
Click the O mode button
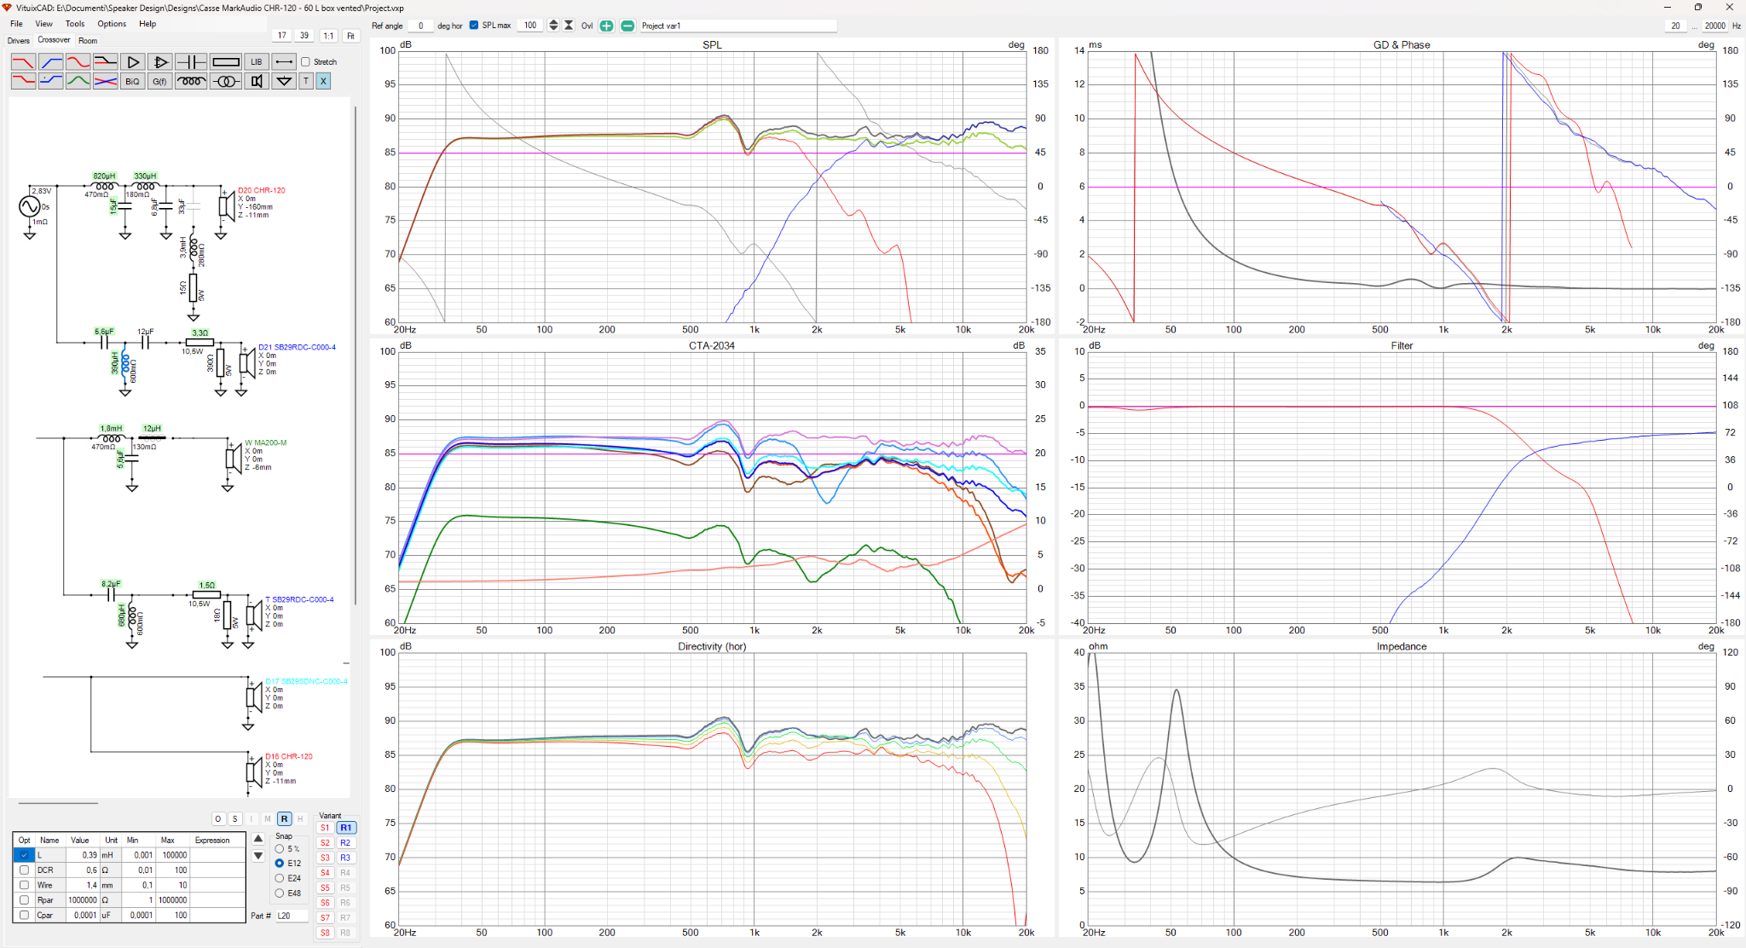click(218, 819)
